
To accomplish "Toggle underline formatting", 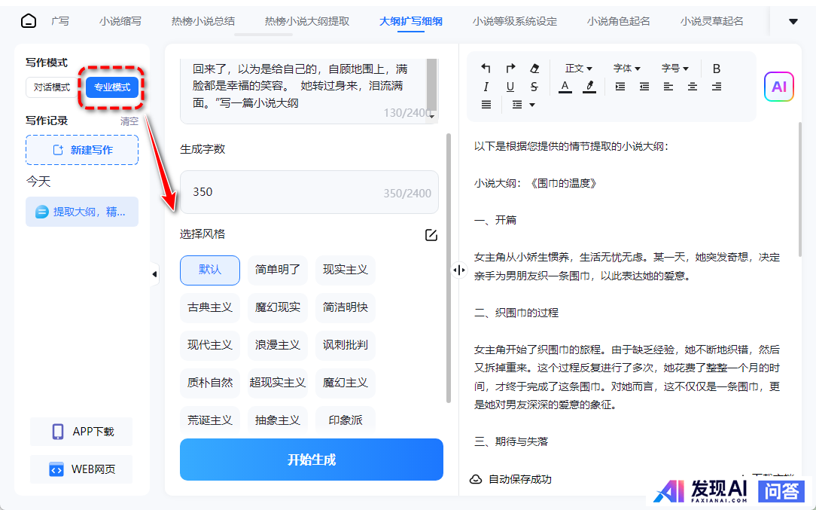I will point(510,87).
